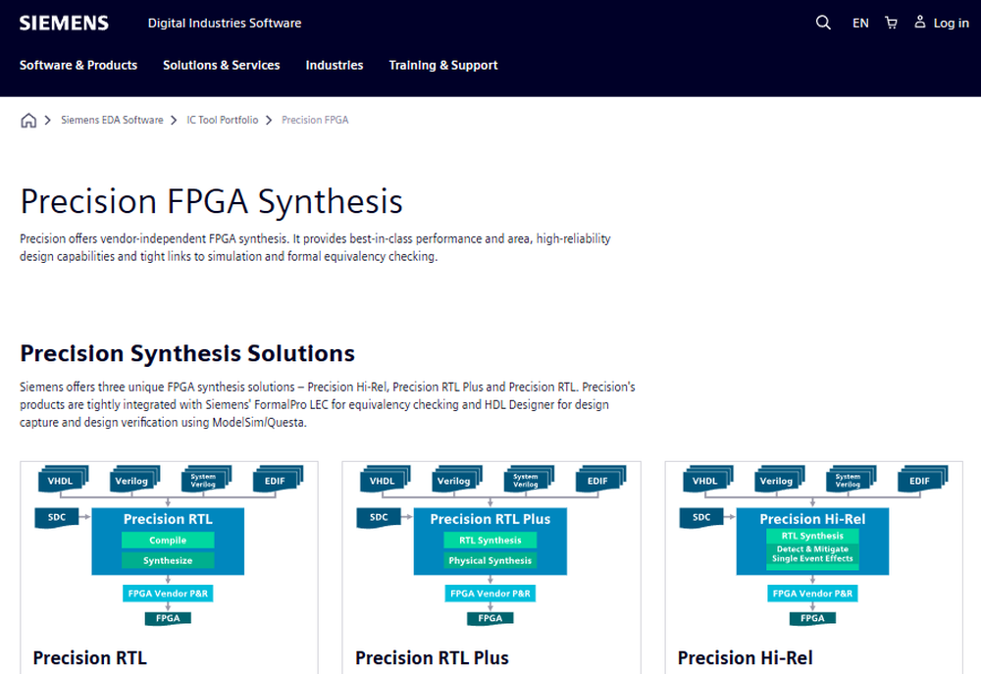
Task: Click the EDIF file icon in Precision RTL diagram
Action: (x=278, y=480)
